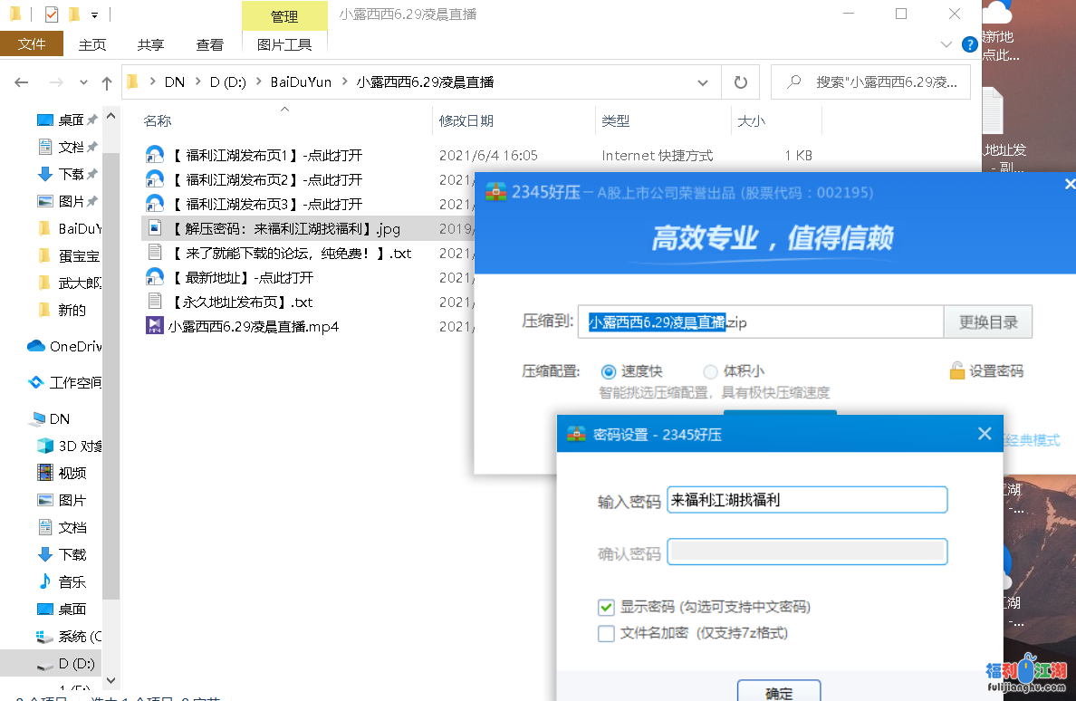The height and width of the screenshot is (701, 1076).
Task: Collapse the ribbon with the chevron
Action: tap(946, 44)
